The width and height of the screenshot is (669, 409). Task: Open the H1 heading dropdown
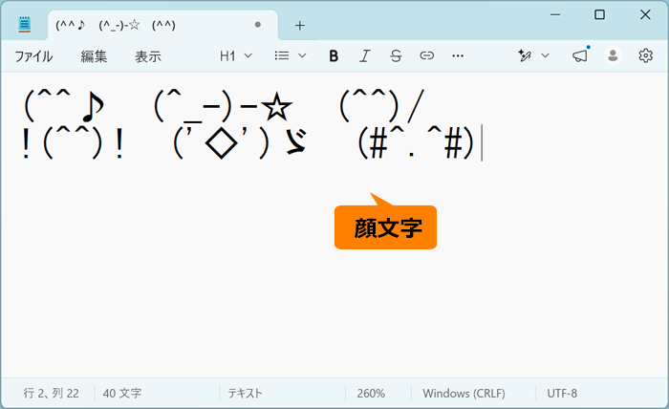click(236, 55)
